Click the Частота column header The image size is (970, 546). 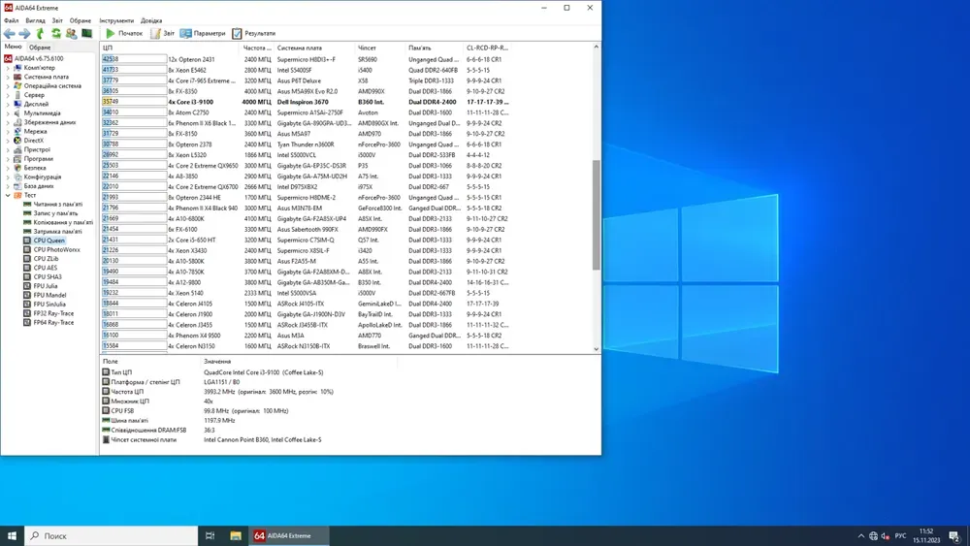257,48
